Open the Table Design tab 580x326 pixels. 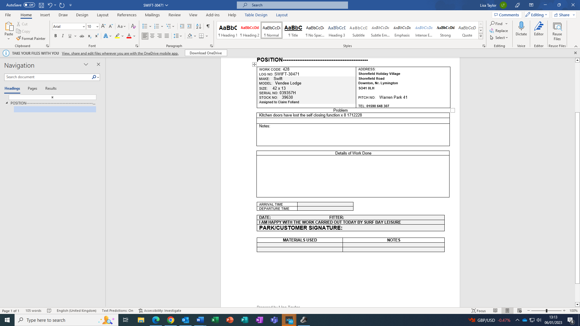click(256, 15)
